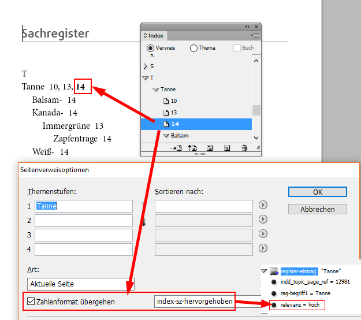Select page reference 13 under Tanne
361x320 pixels.
point(173,112)
